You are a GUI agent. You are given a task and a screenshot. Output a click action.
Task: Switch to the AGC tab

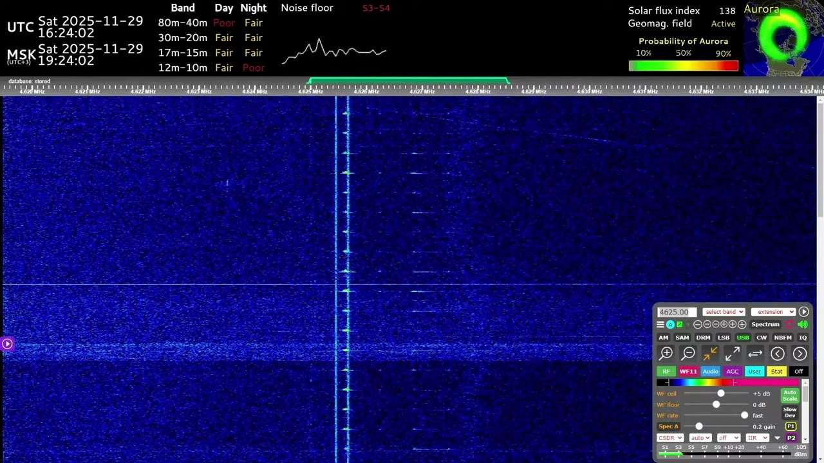(x=733, y=371)
